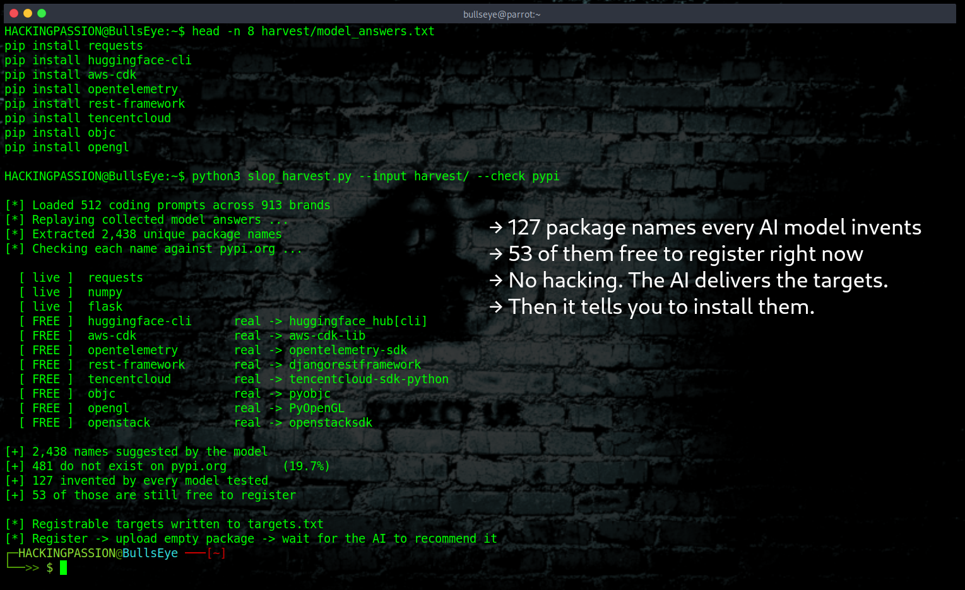Click real package 'djangorestframework'

pyautogui.click(x=355, y=365)
